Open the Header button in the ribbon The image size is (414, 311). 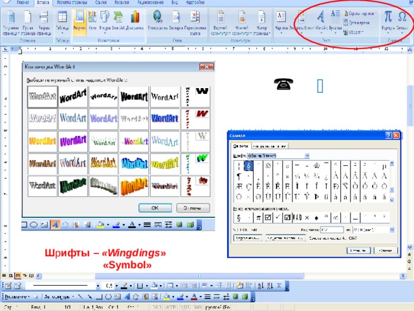click(221, 23)
